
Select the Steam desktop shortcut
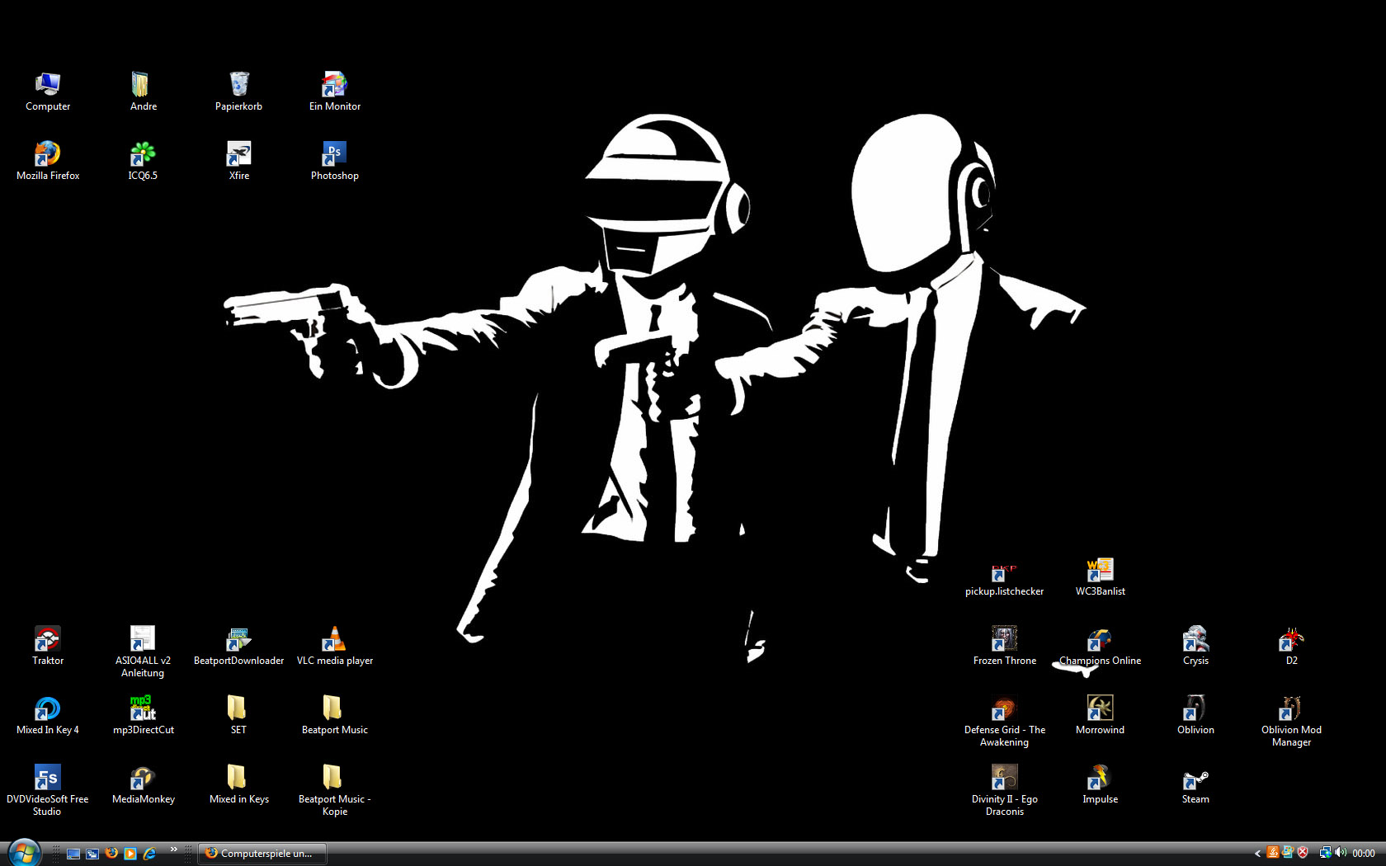point(1195,784)
